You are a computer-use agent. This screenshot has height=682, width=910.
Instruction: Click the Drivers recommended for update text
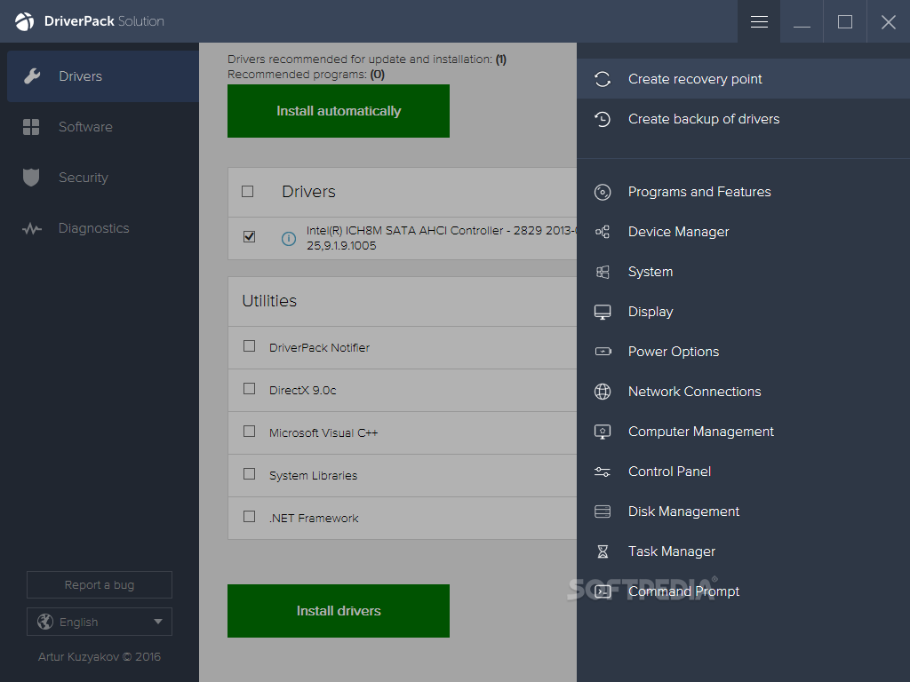tap(367, 59)
